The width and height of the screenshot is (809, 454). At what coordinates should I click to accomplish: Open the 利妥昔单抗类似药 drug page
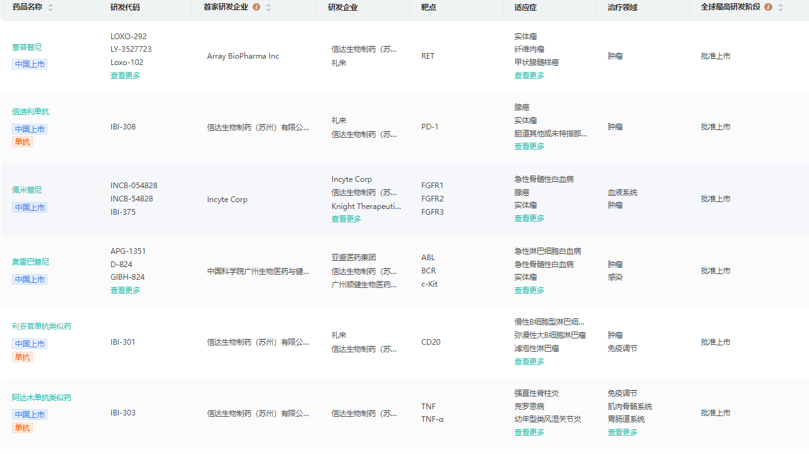[x=42, y=326]
